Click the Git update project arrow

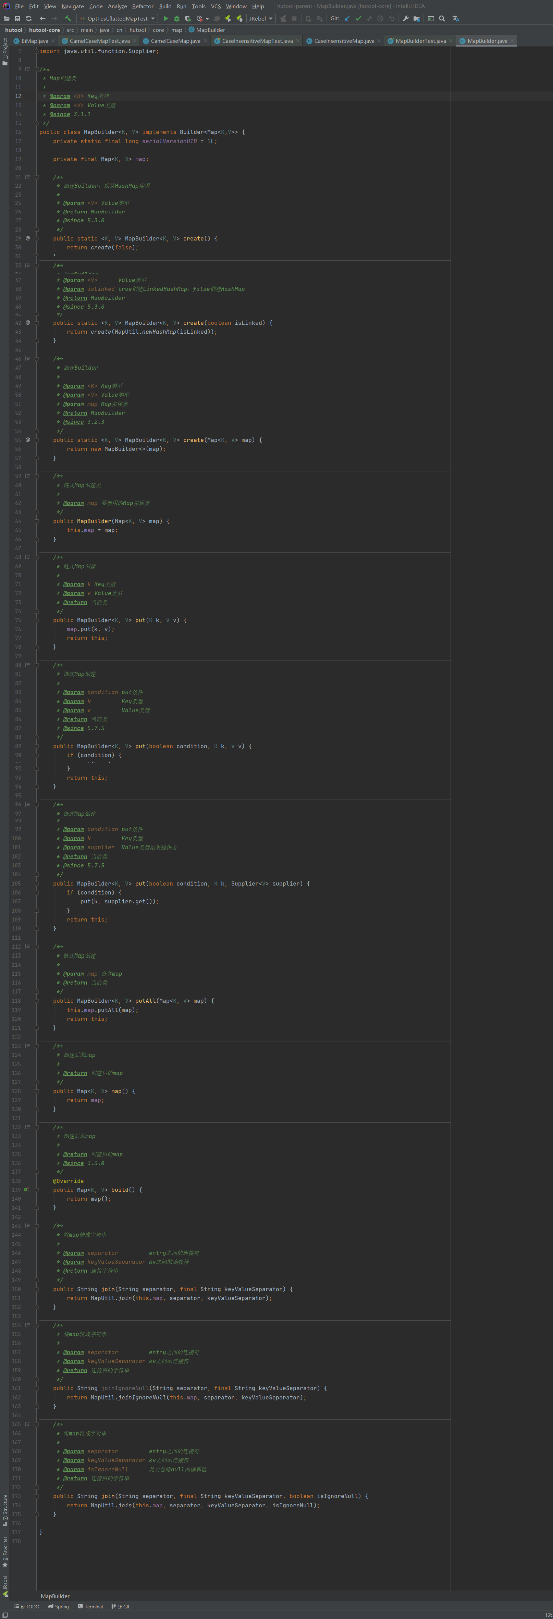coord(347,19)
